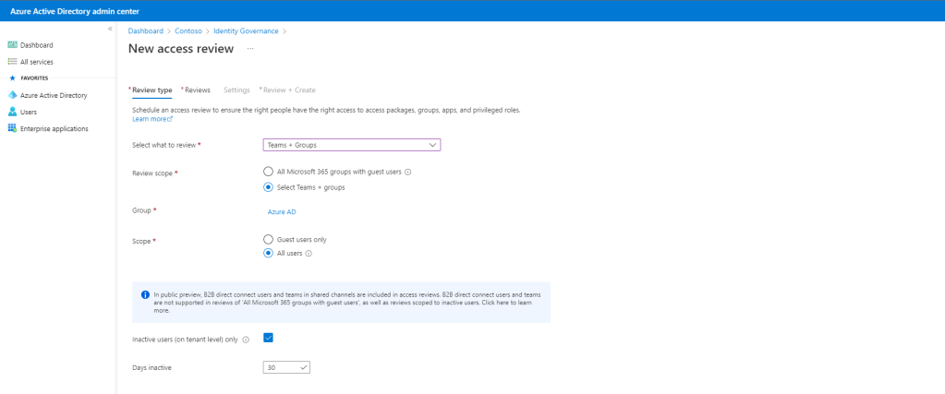Viewport: 945px width, 394px height.
Task: Select All Microsoft 365 groups radio button
Action: (268, 172)
